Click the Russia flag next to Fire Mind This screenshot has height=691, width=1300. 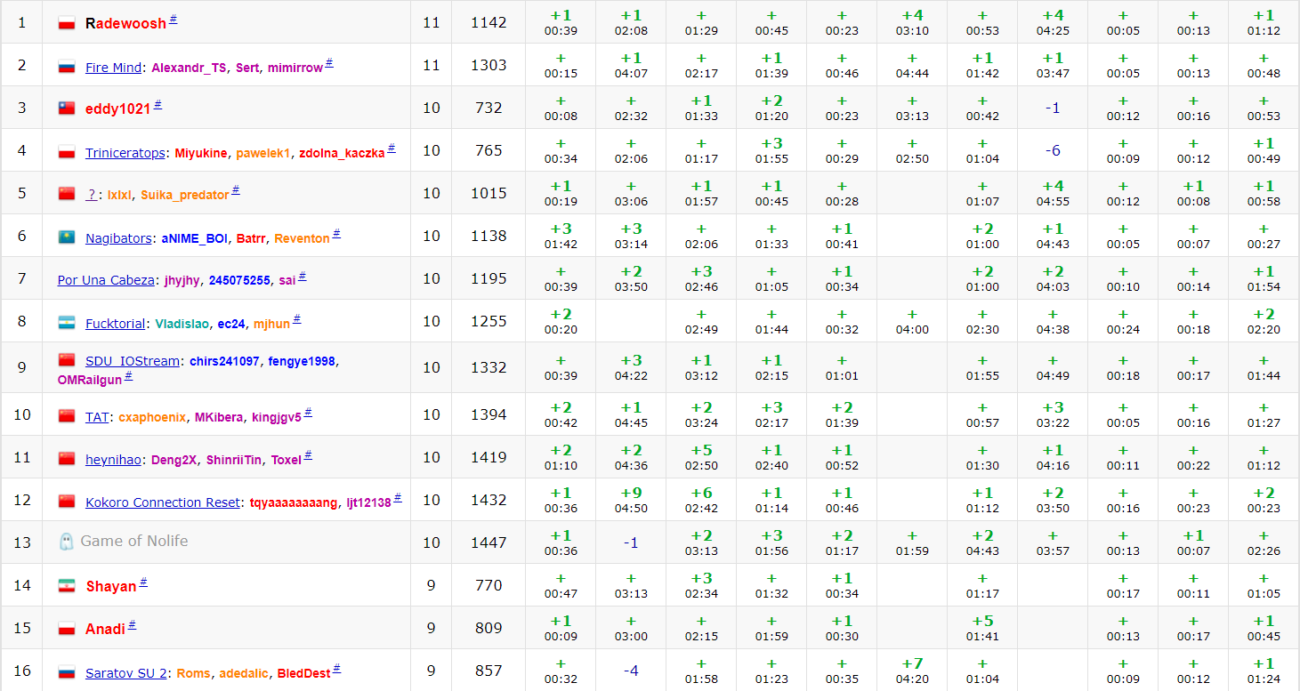(x=67, y=67)
